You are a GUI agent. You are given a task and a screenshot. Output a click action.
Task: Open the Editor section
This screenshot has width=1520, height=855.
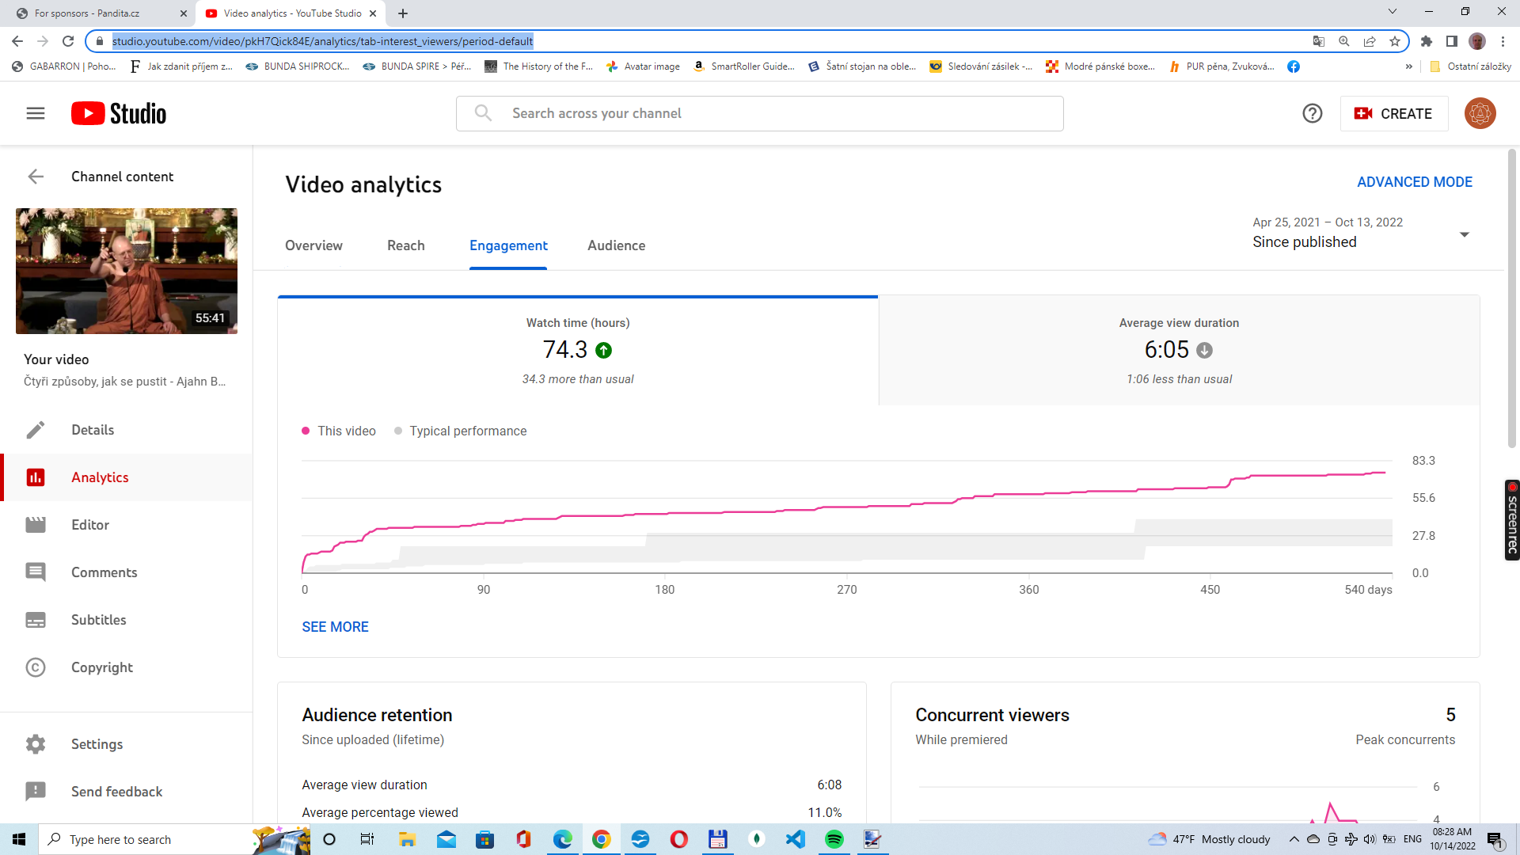[x=127, y=525]
